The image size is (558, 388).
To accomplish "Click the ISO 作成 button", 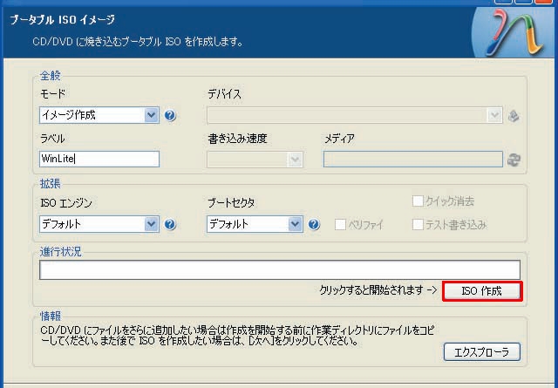I will click(x=482, y=291).
